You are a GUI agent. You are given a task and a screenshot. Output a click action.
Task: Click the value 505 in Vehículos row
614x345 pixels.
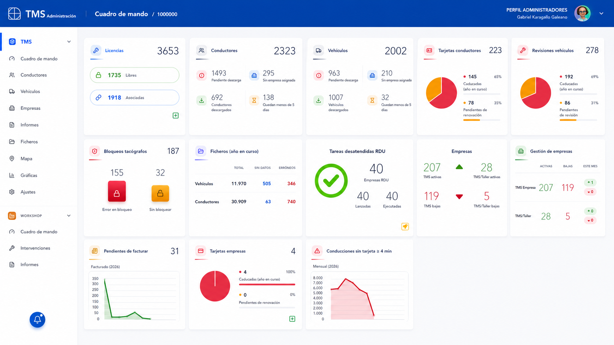click(267, 184)
